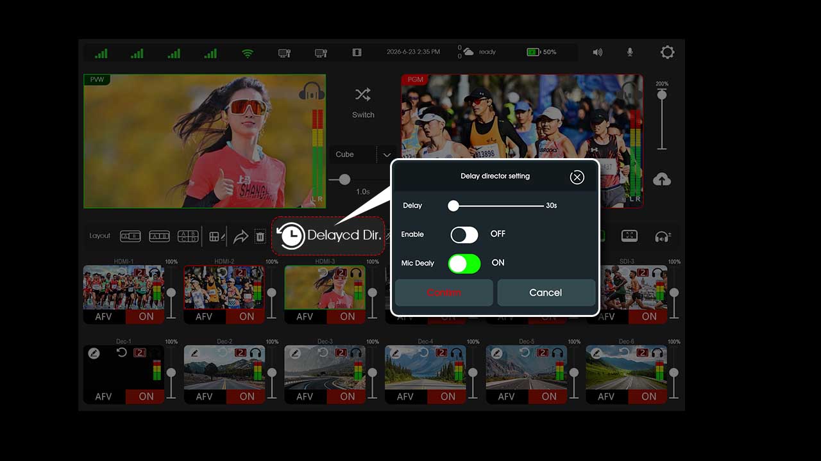Select the Dec-3 source thumbnail
The width and height of the screenshot is (821, 461).
click(325, 368)
